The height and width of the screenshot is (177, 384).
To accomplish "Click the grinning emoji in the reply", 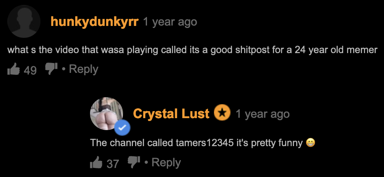I will click(310, 142).
